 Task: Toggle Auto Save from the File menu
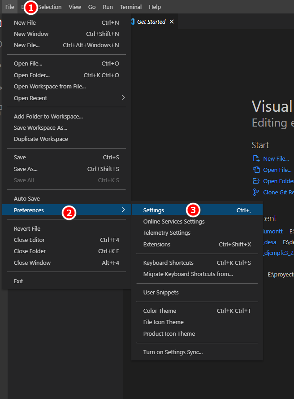[25, 198]
